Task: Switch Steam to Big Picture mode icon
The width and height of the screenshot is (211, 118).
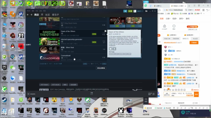Action: coord(146,11)
